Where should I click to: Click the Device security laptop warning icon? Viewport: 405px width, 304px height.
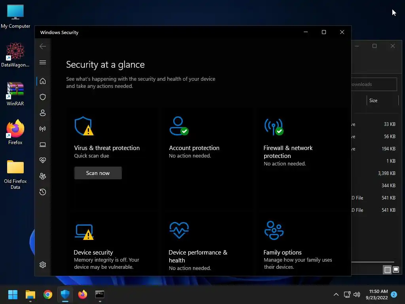tap(85, 232)
